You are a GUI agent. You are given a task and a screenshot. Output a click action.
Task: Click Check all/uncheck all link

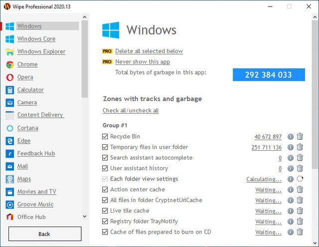[x=131, y=111]
